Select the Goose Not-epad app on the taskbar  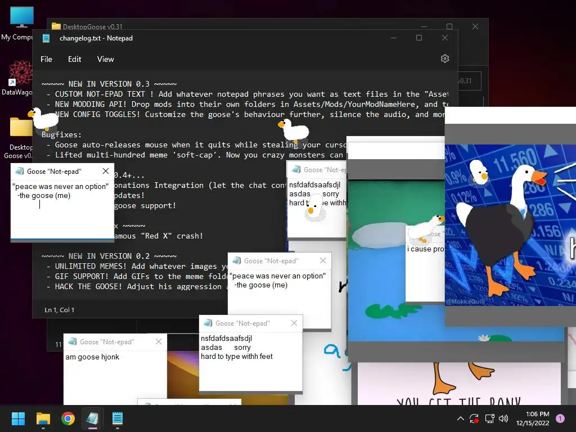click(93, 418)
